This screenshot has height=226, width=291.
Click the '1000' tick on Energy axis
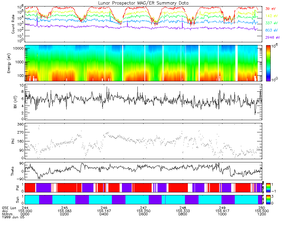19,62
